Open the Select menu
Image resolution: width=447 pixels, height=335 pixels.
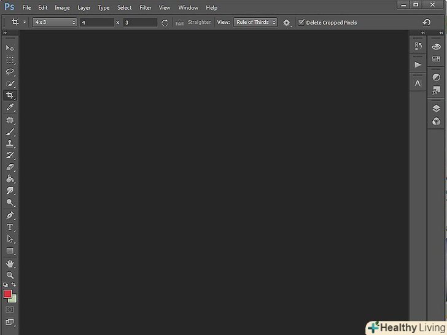point(124,8)
